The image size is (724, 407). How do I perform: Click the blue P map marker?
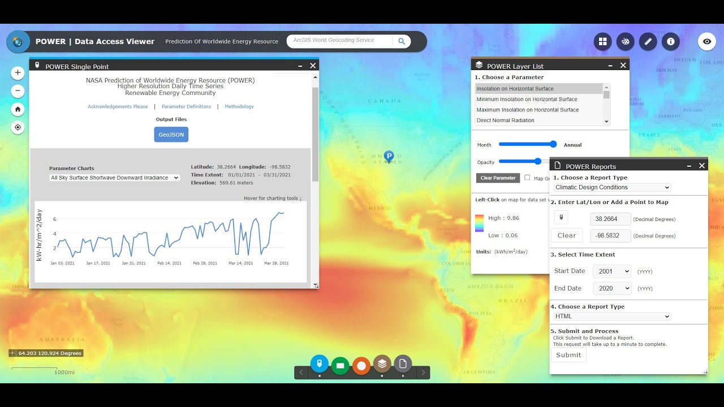(389, 157)
